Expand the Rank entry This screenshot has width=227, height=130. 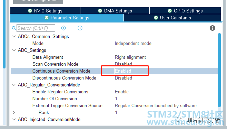point(14,112)
